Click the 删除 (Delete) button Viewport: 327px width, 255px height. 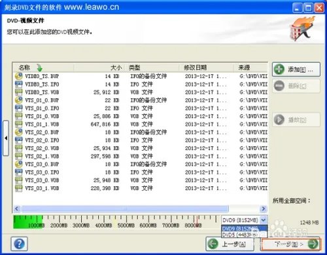point(296,86)
